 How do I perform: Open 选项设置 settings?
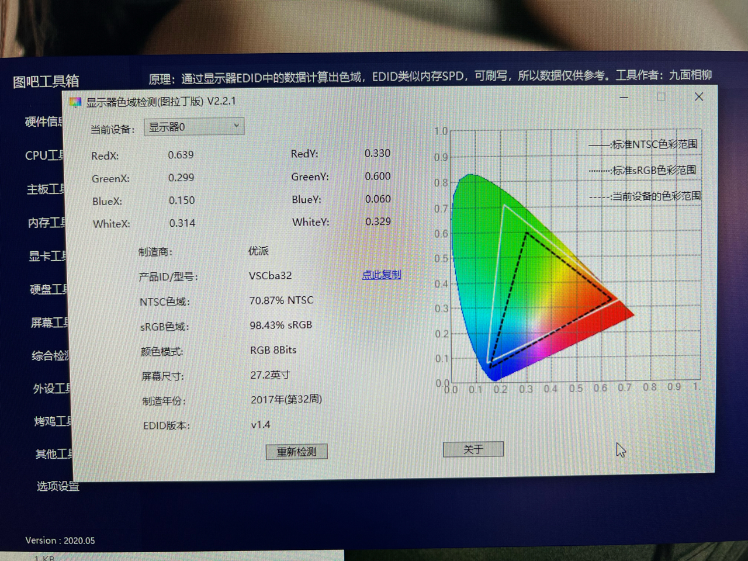58,486
